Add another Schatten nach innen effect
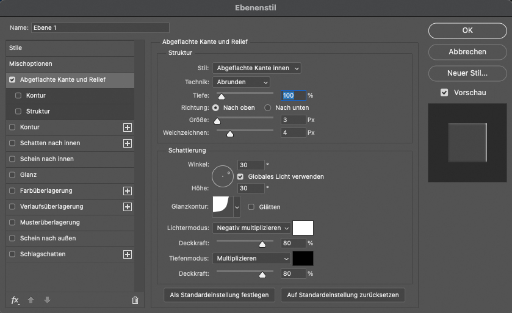 tap(128, 143)
